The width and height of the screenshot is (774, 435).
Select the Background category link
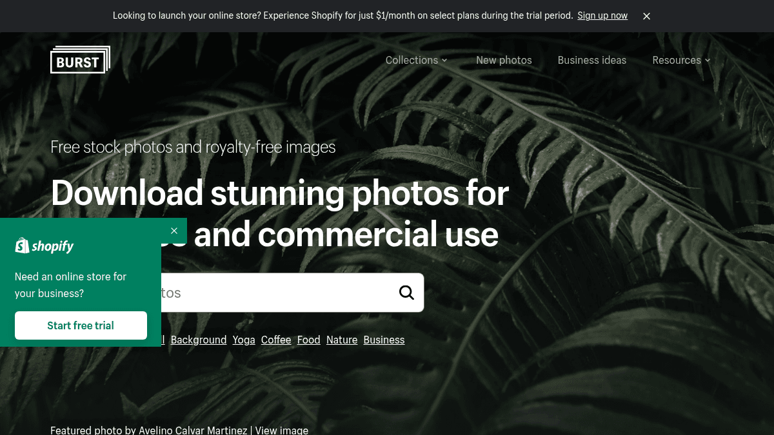[x=199, y=340]
